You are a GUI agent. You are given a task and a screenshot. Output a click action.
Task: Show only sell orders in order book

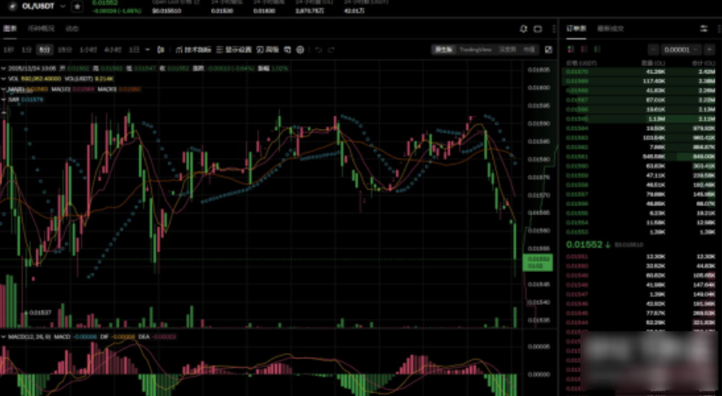click(x=584, y=49)
